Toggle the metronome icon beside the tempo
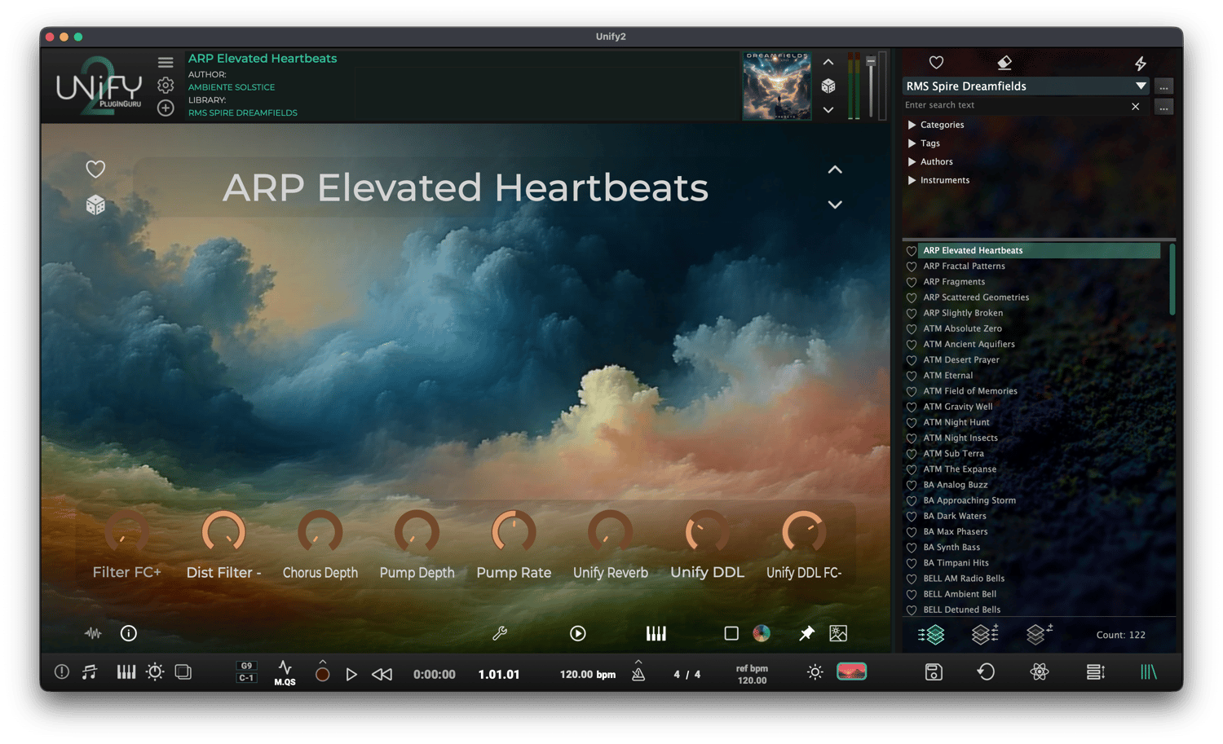Screen dimensions: 1223x744 (x=638, y=672)
